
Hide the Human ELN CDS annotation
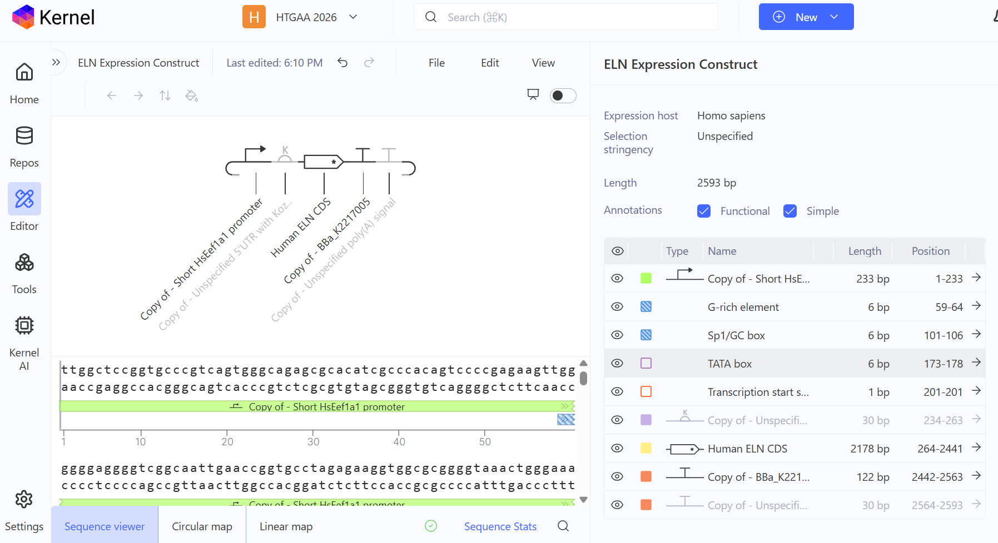[617, 448]
